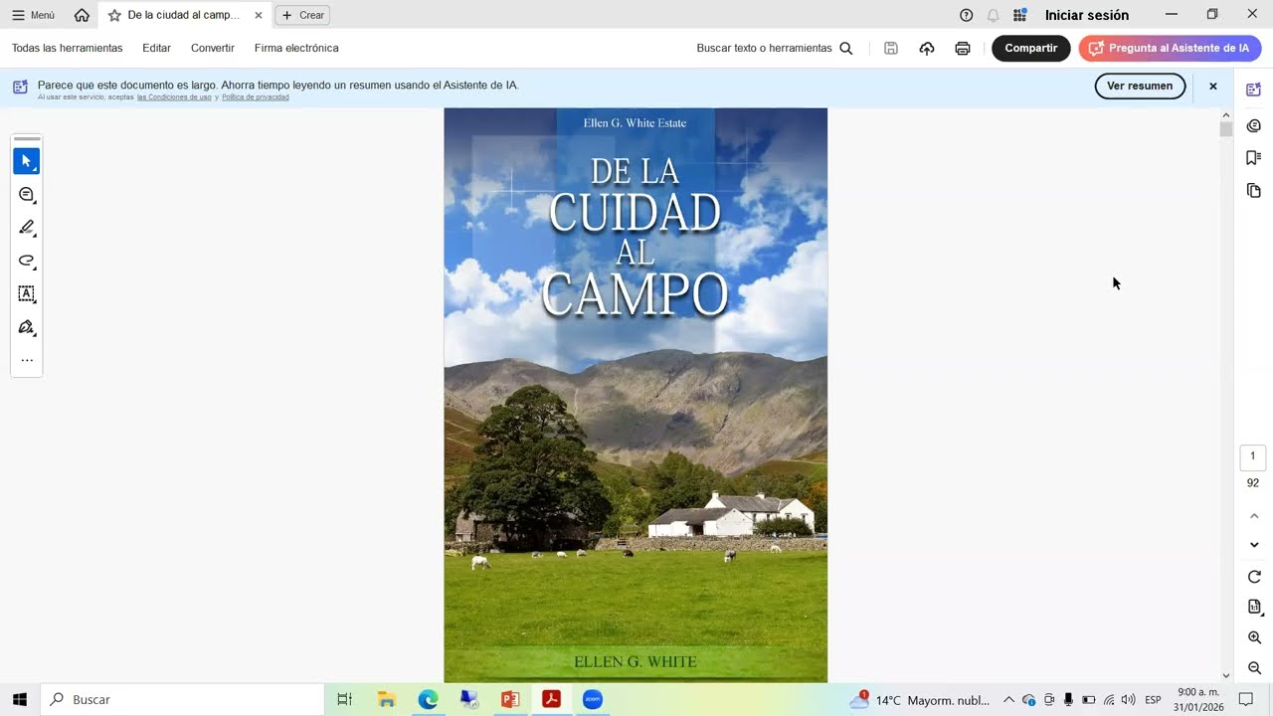
Task: Click the taskbar Buscar search box
Action: [x=182, y=699]
